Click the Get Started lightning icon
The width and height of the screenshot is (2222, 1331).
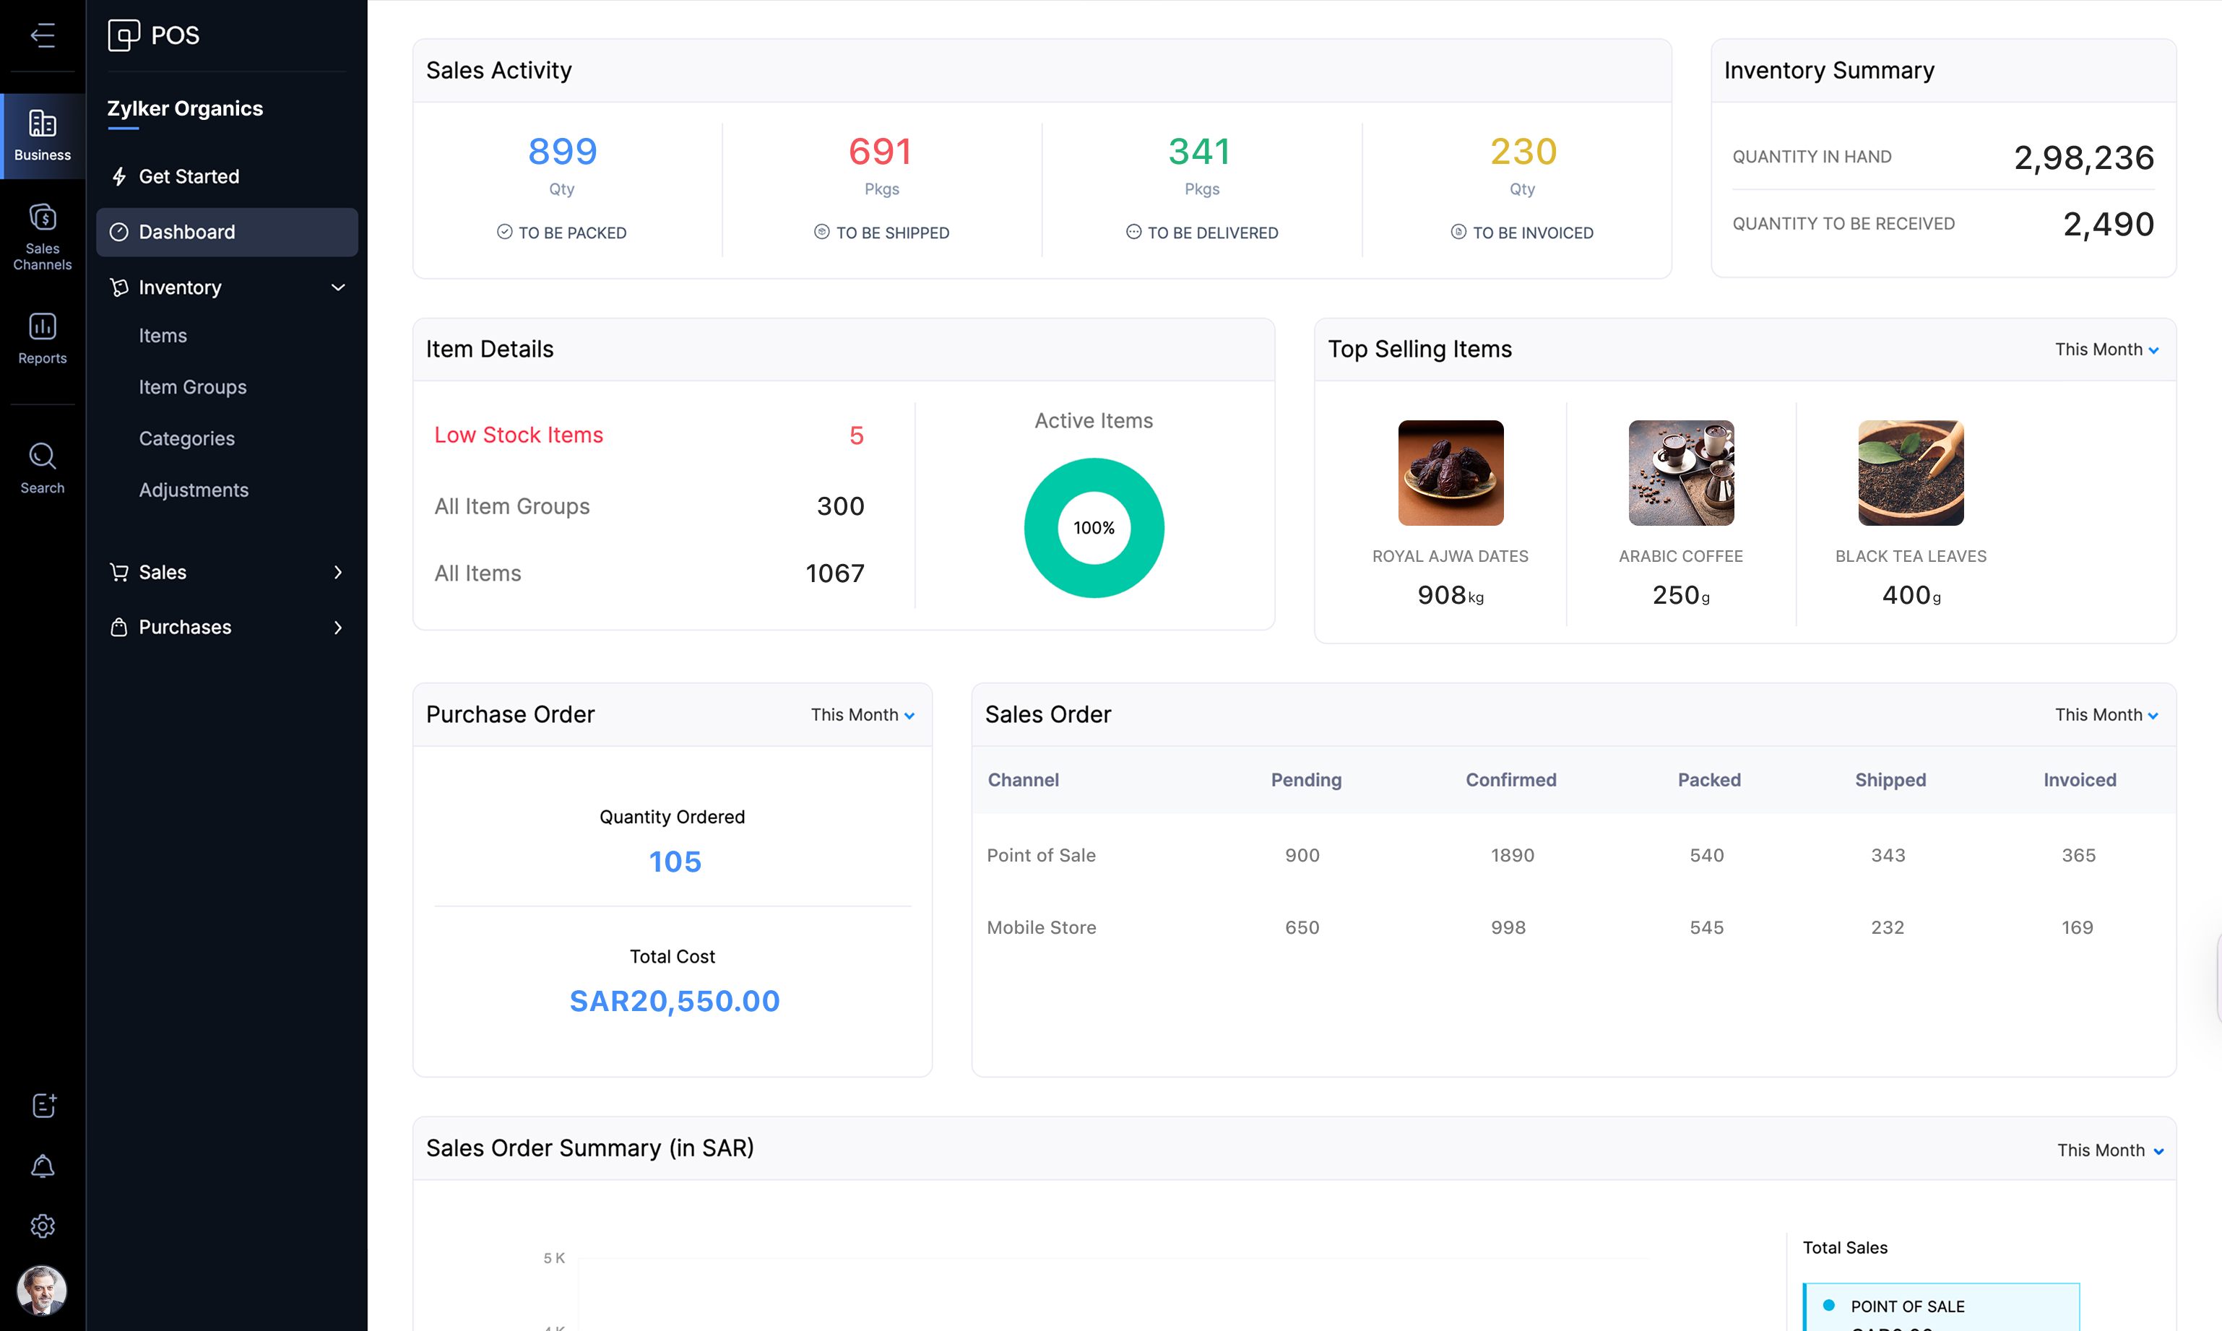pos(119,175)
